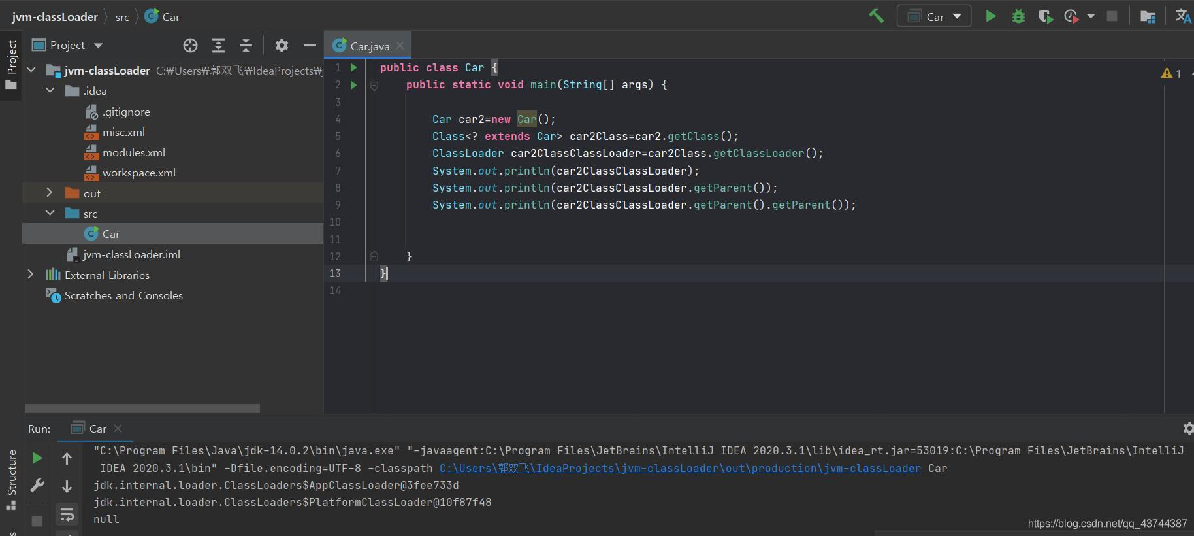Click the up arrow in Run panel

[67, 459]
